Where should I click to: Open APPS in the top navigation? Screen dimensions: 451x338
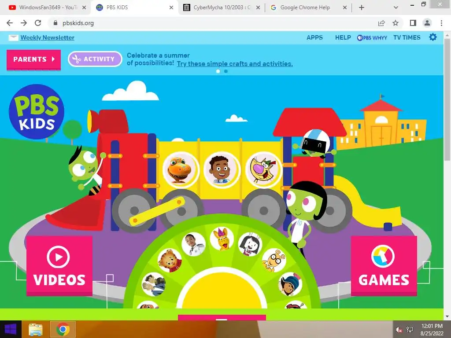click(314, 38)
